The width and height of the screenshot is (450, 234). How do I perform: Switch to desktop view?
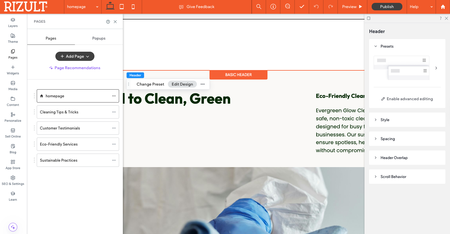(x=110, y=6)
